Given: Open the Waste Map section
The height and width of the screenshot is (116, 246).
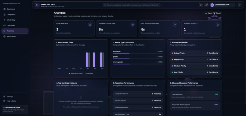Looking at the screenshot, I should tap(15, 20).
